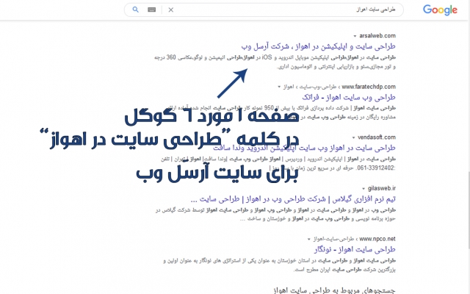470x294 pixels.
Task: Clear the search query with the X
Action: (x=171, y=10)
